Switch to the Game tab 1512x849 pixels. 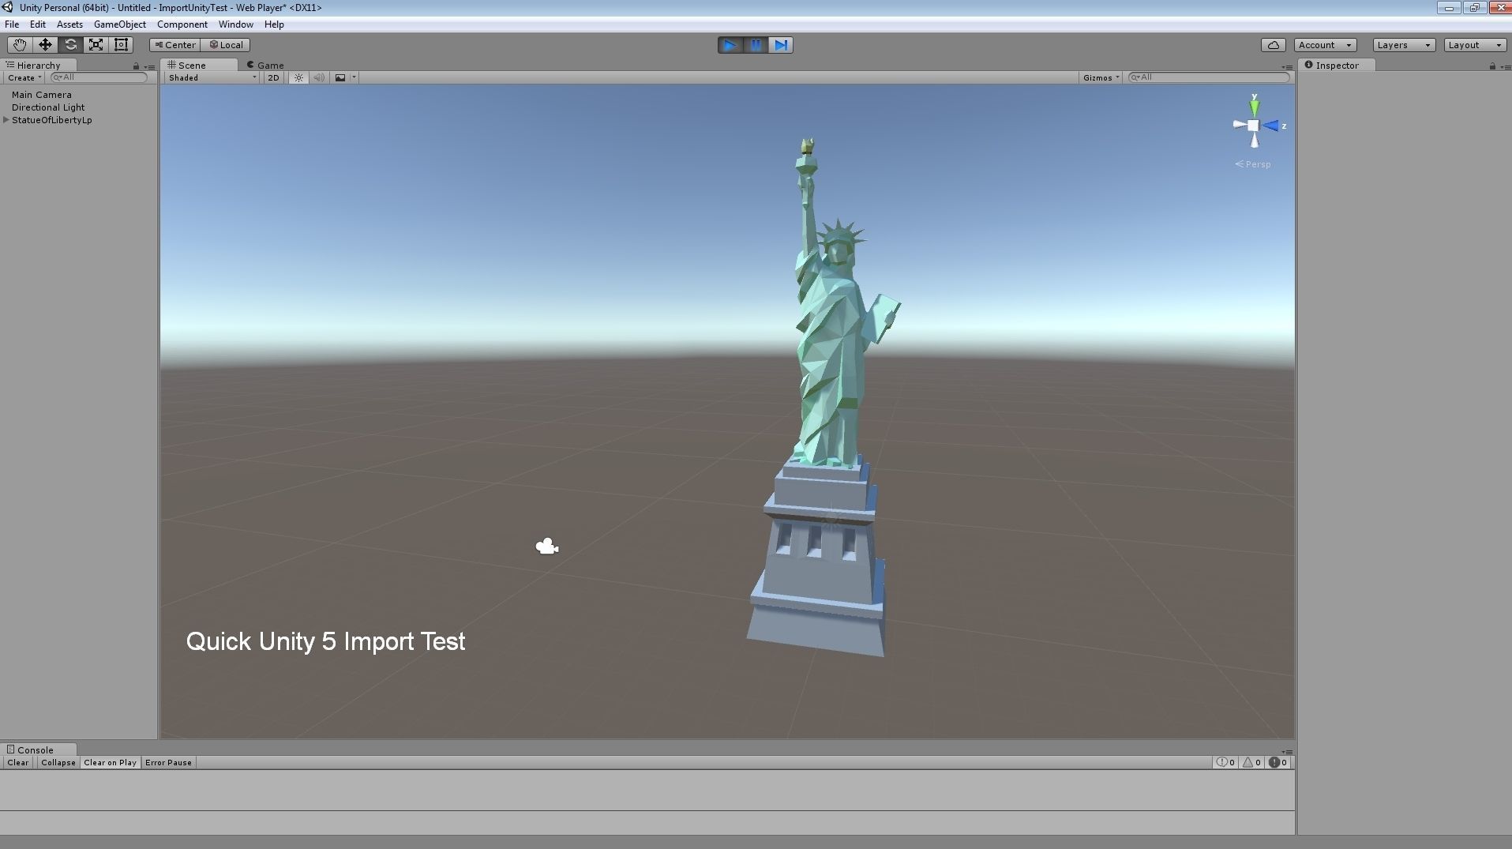point(265,66)
